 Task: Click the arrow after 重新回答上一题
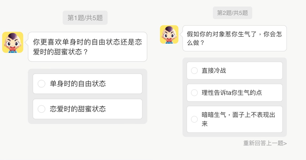click(285, 143)
